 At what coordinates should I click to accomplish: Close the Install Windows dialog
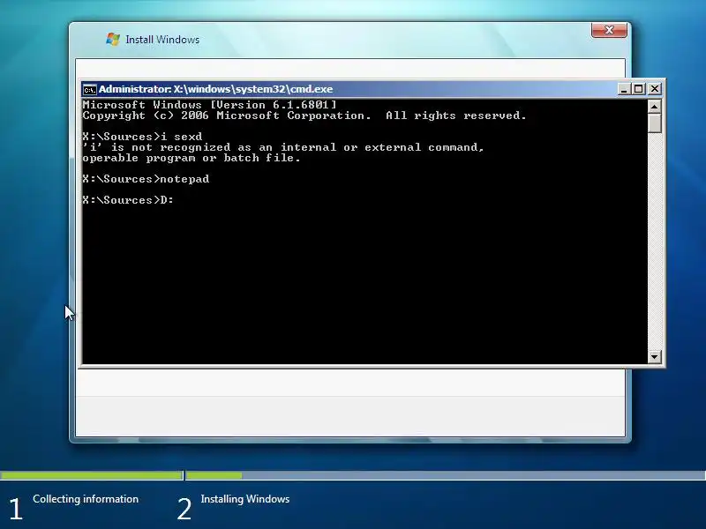pyautogui.click(x=609, y=30)
